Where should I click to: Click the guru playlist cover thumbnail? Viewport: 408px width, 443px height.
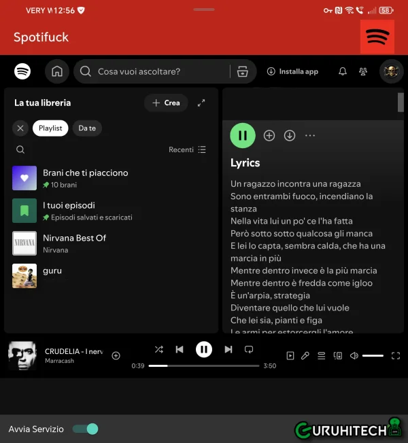[24, 276]
